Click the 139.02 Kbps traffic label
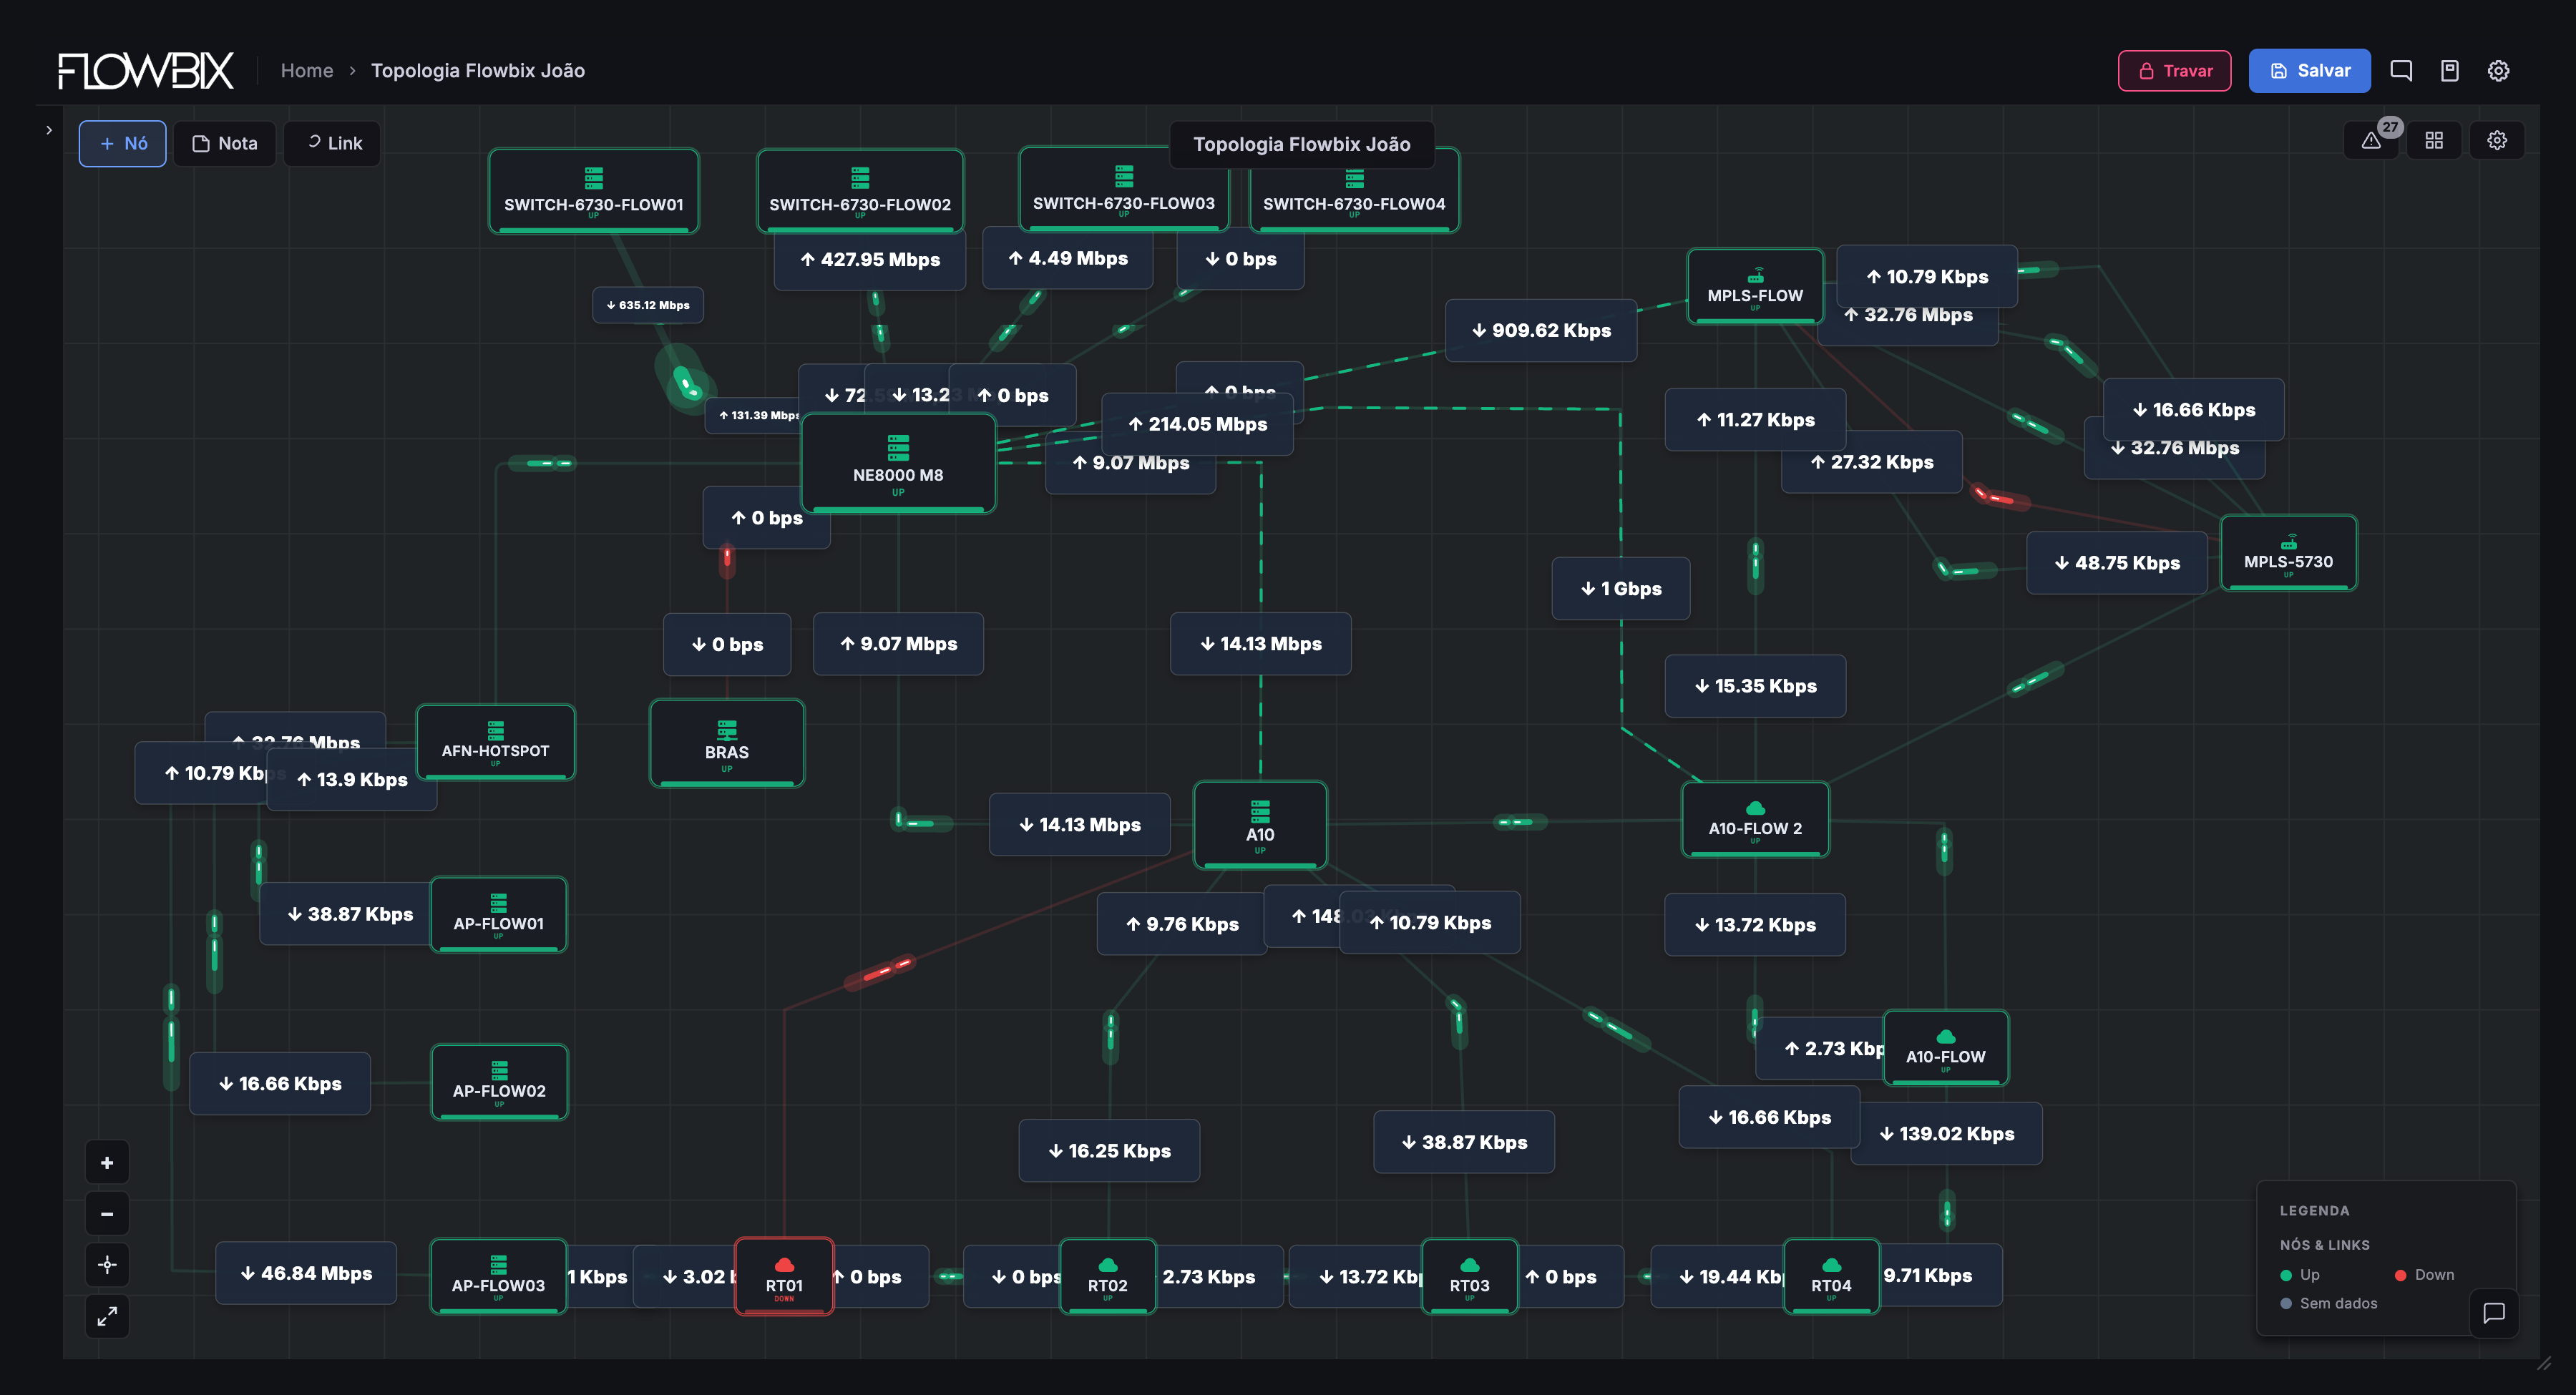The image size is (2576, 1395). pos(1946,1134)
